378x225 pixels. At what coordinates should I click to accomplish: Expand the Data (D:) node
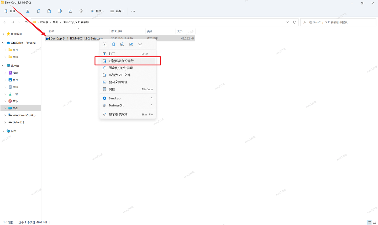pos(5,122)
